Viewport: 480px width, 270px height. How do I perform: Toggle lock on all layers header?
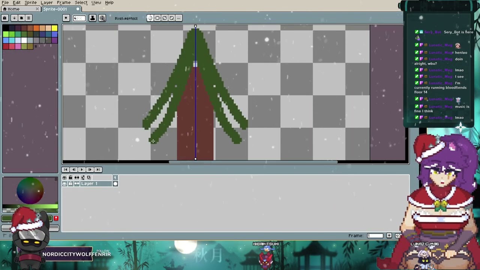70,177
